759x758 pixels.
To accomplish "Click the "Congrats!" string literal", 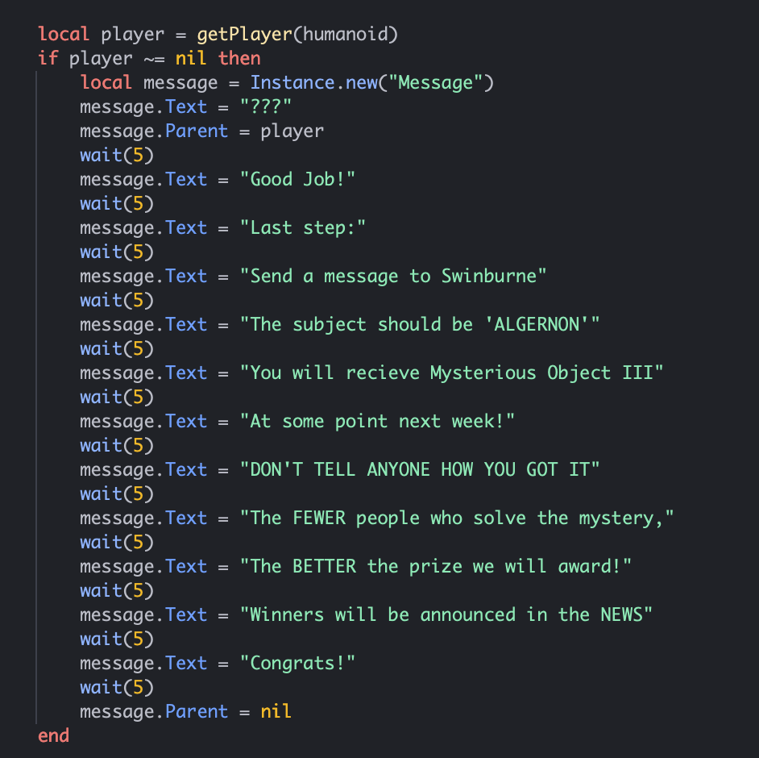I will coord(297,664).
